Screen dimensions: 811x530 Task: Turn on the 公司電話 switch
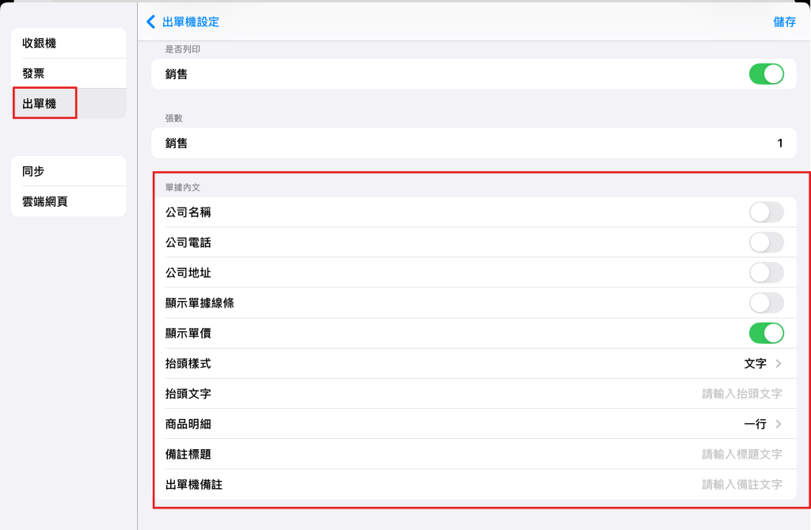click(766, 242)
